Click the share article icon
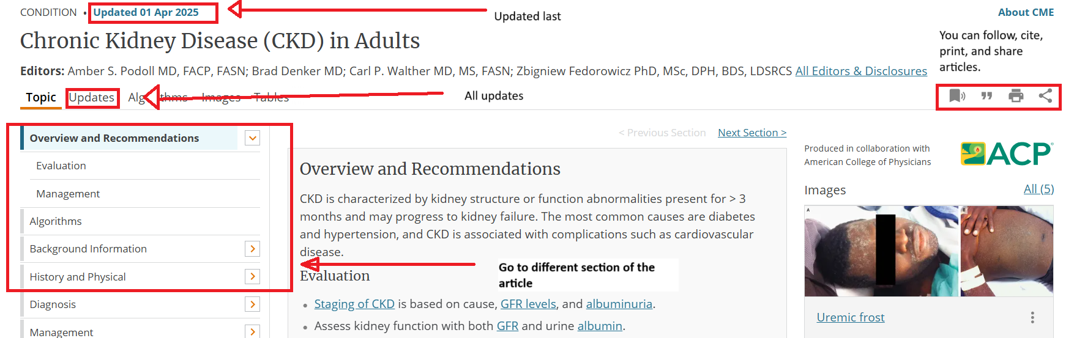1085x338 pixels. 1045,96
